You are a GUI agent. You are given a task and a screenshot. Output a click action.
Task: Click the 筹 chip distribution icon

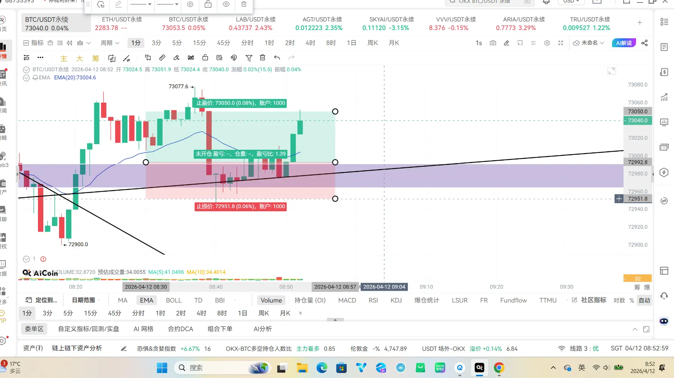point(96,58)
